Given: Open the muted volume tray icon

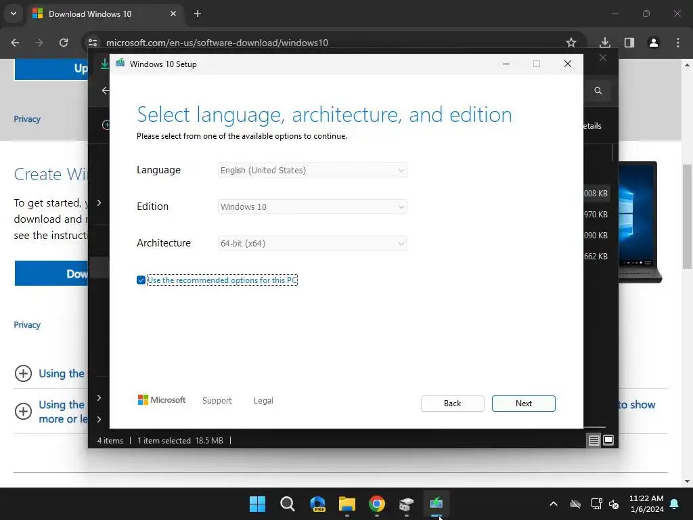Looking at the screenshot, I should (x=614, y=504).
